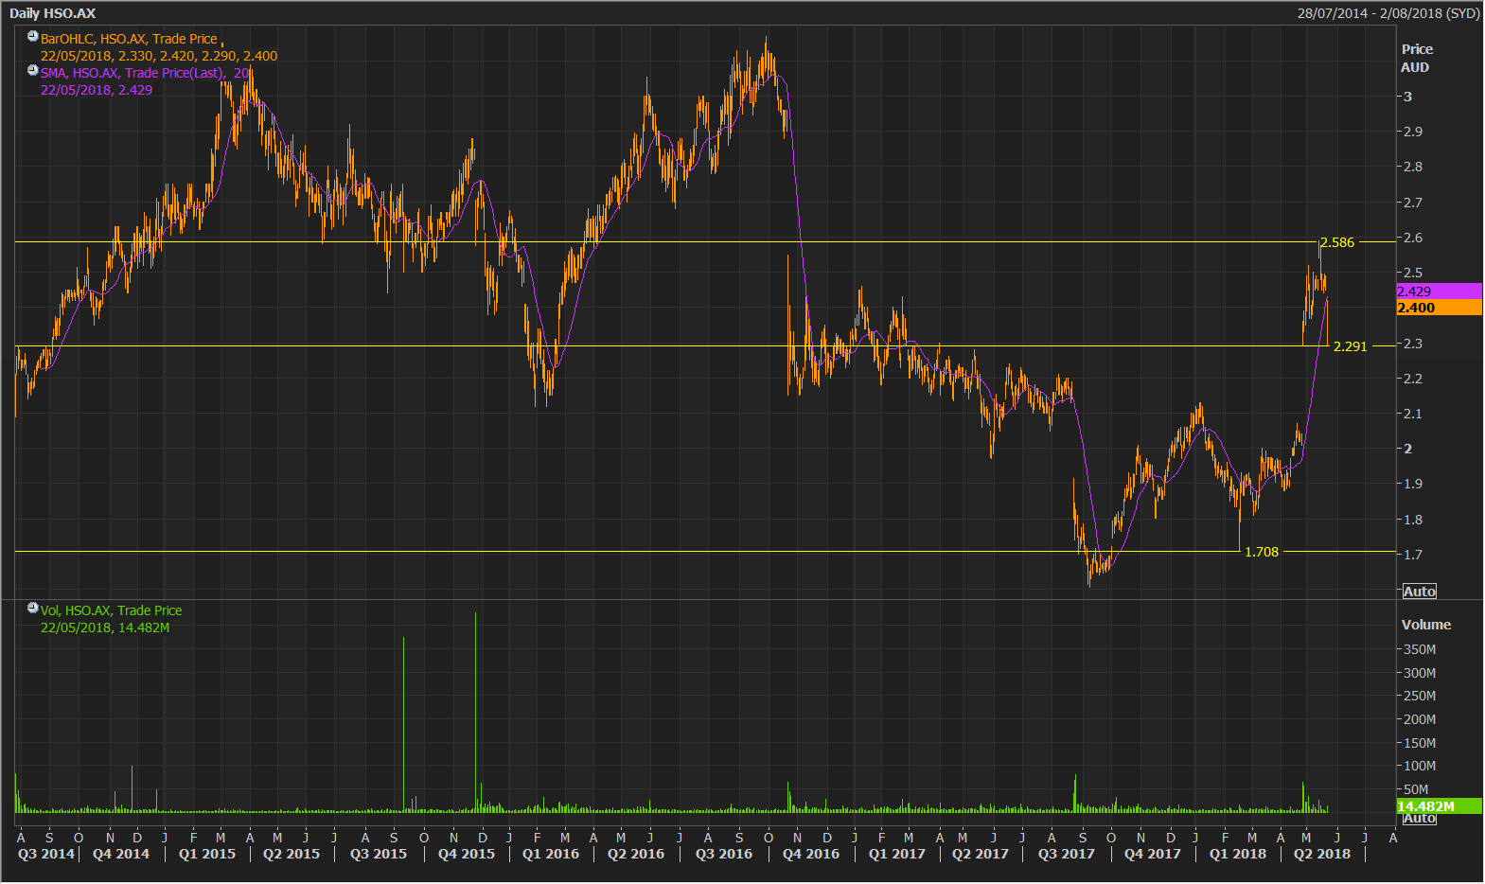Click the Q4 2015 quarter label
Image resolution: width=1485 pixels, height=884 pixels.
click(467, 854)
